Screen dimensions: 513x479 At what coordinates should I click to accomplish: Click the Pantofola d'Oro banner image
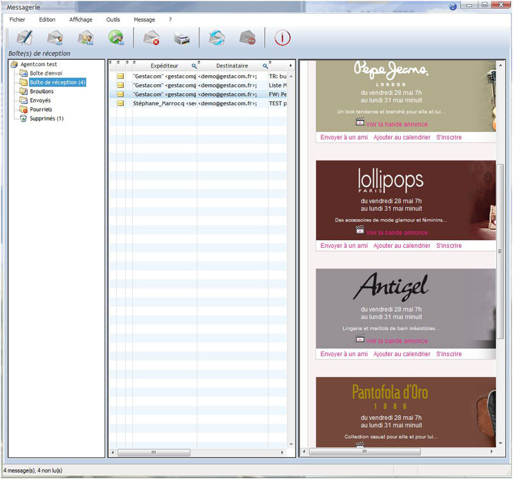coord(406,412)
